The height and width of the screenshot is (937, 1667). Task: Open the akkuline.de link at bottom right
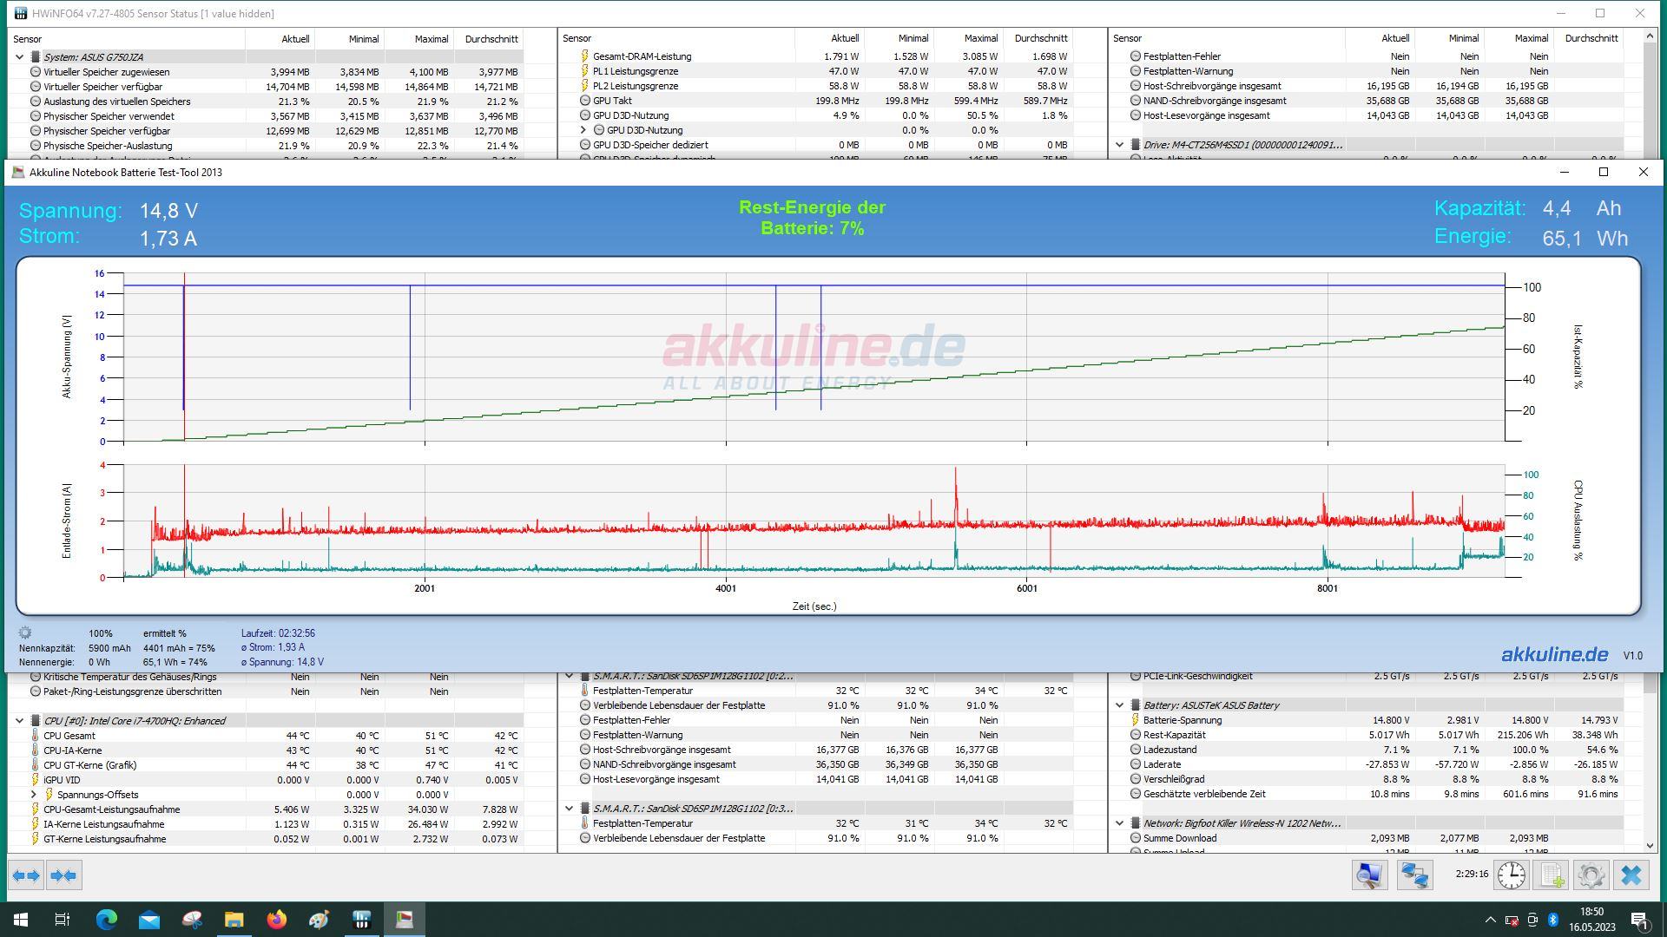1554,655
